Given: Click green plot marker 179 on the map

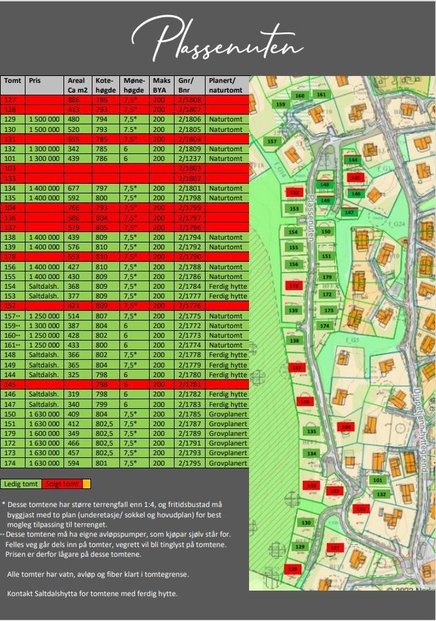Looking at the screenshot, I should click(327, 277).
